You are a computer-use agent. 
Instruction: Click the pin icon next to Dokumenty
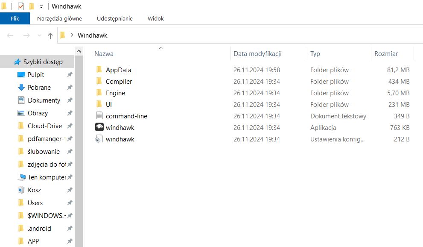[70, 100]
